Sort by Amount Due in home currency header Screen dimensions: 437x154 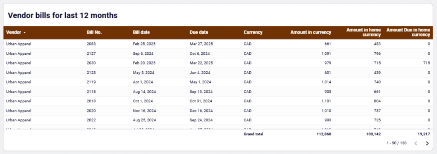tap(408, 32)
